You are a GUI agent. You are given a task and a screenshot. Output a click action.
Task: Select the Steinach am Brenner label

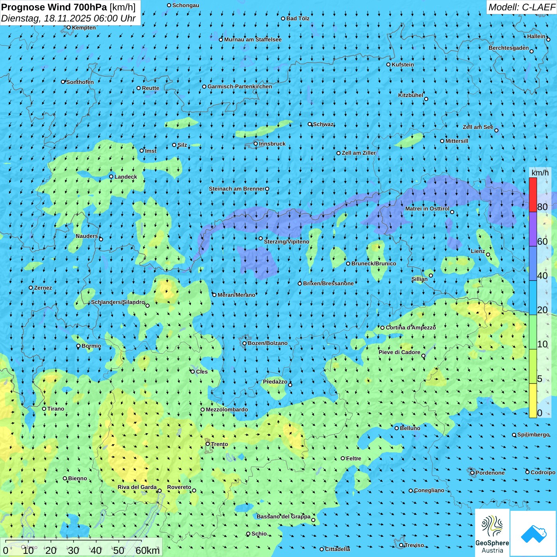coord(237,189)
